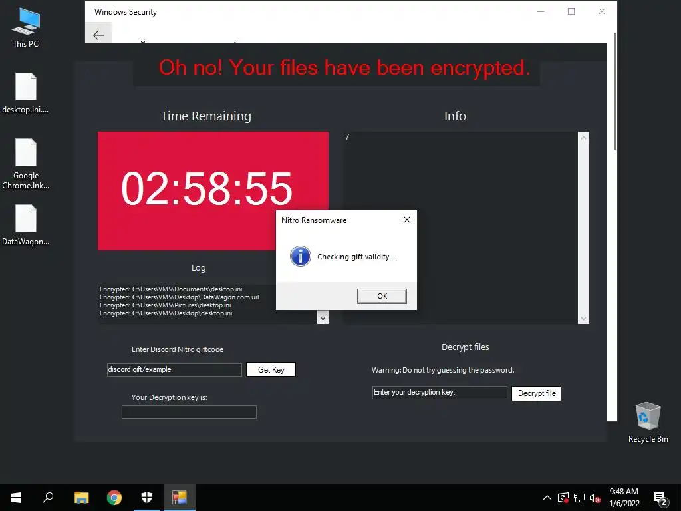Screen dimensions: 681x511
Task: Click the blue info icon in dialog
Action: coord(301,256)
